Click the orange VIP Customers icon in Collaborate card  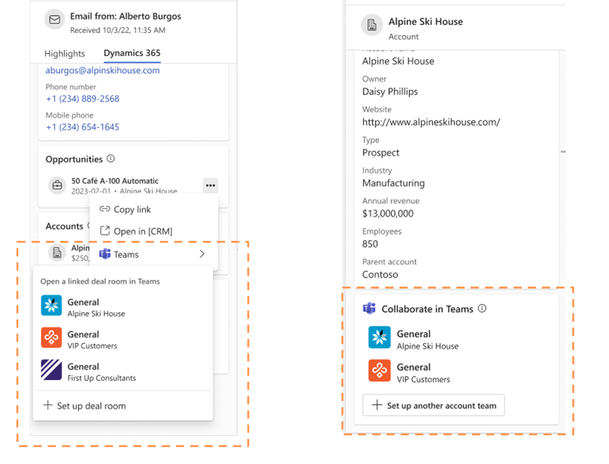point(379,371)
